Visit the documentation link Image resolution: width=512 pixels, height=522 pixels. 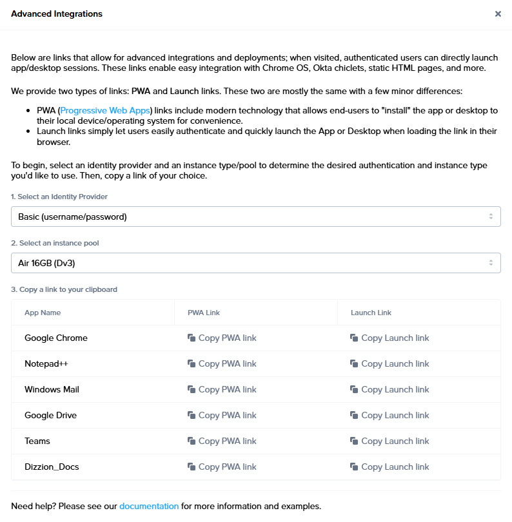[149, 506]
